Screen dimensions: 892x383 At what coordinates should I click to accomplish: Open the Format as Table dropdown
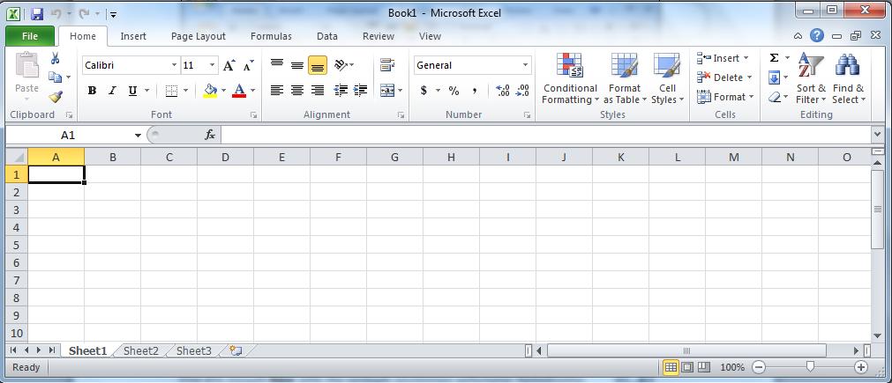pyautogui.click(x=625, y=78)
